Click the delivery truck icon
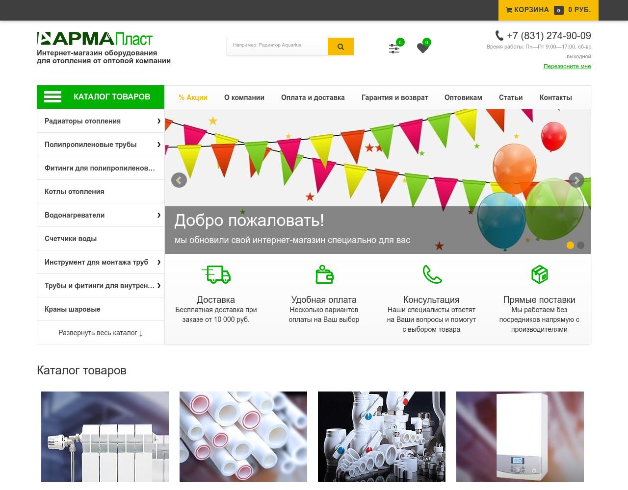The image size is (628, 490). (216, 274)
